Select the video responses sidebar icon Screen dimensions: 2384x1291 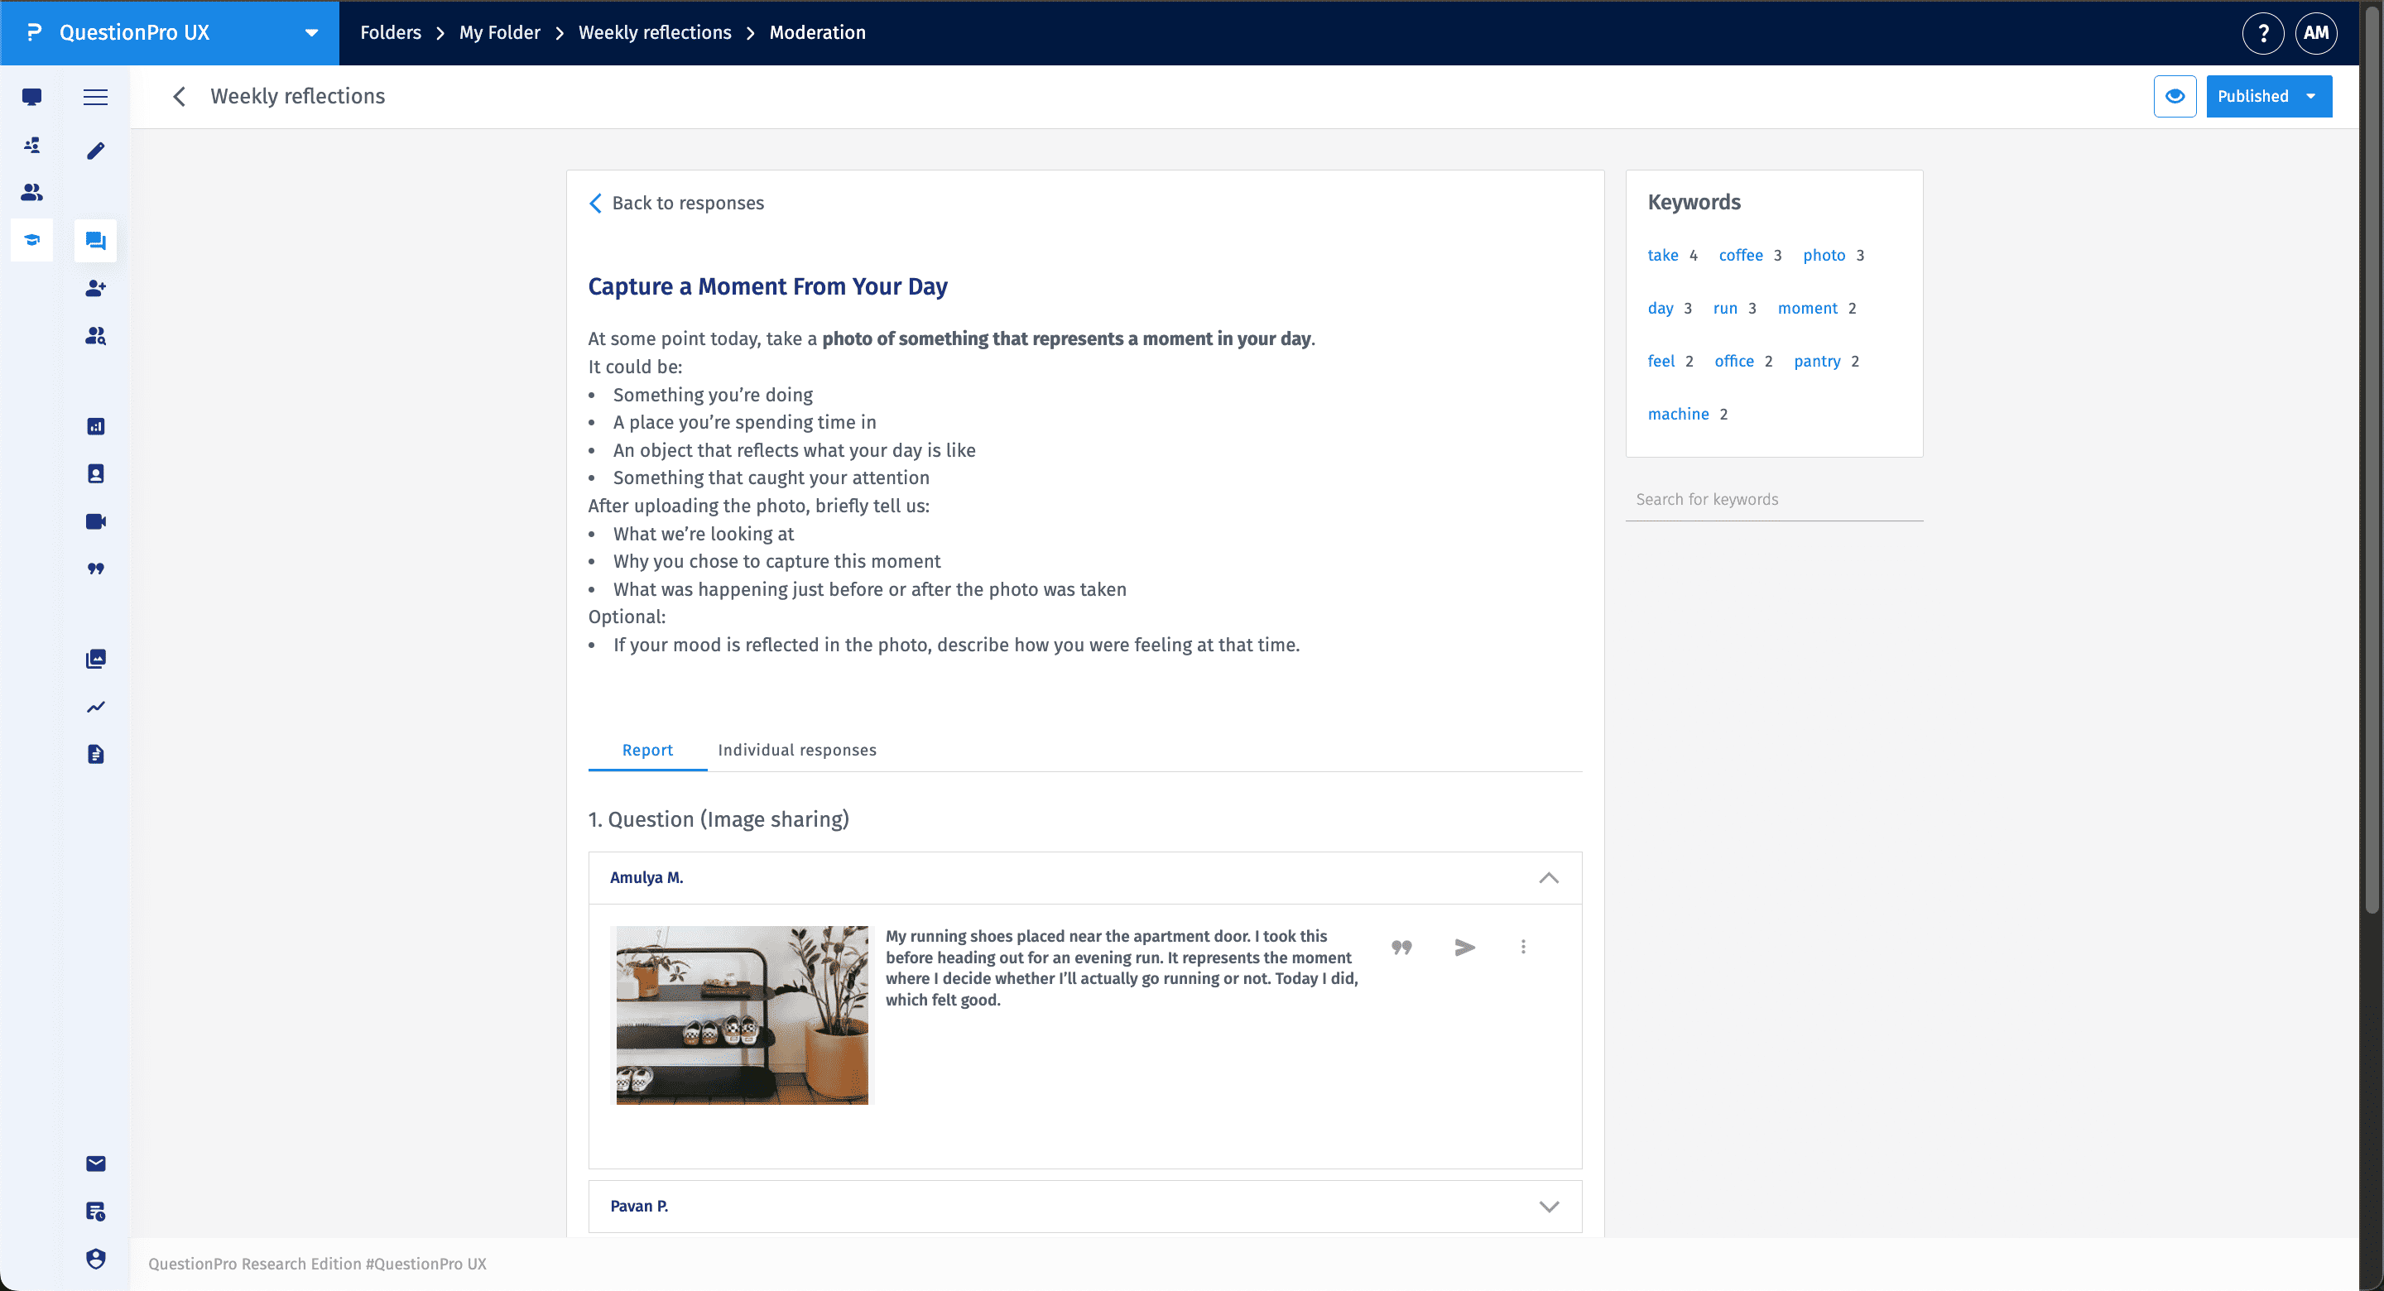point(95,520)
